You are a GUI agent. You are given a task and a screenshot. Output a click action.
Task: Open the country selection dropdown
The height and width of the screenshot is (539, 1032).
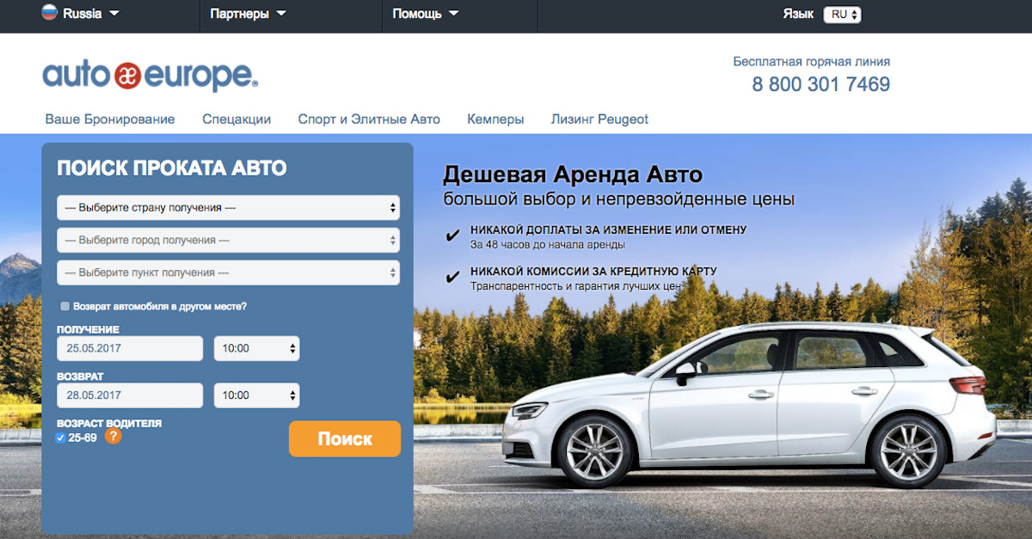click(x=228, y=207)
